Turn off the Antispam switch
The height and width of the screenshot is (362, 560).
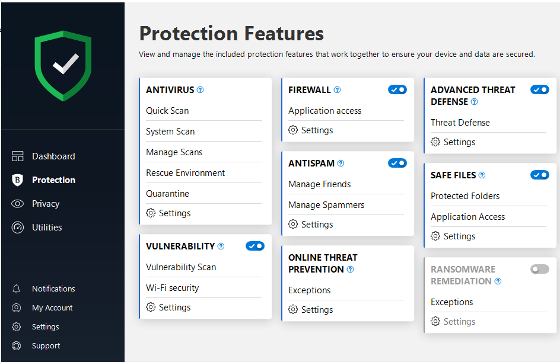click(397, 163)
